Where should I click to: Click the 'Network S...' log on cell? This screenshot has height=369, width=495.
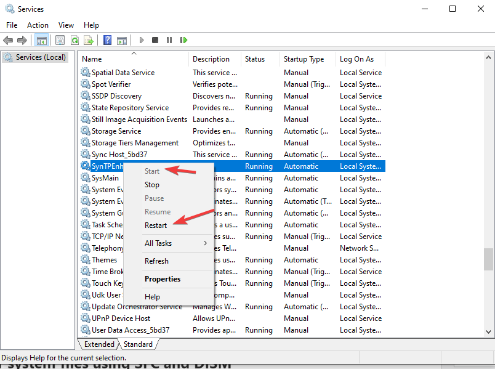(359, 248)
